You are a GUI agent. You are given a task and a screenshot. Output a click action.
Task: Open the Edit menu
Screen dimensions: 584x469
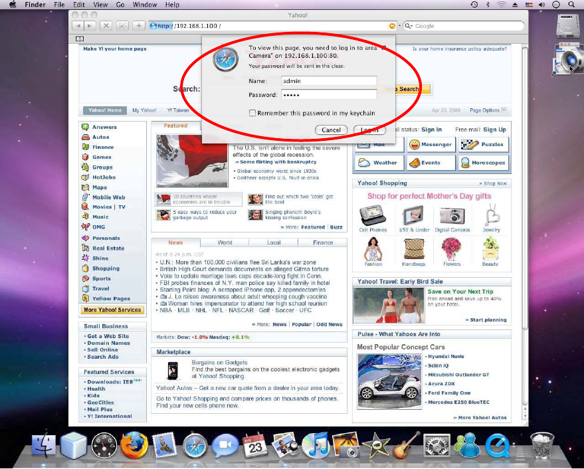(79, 5)
